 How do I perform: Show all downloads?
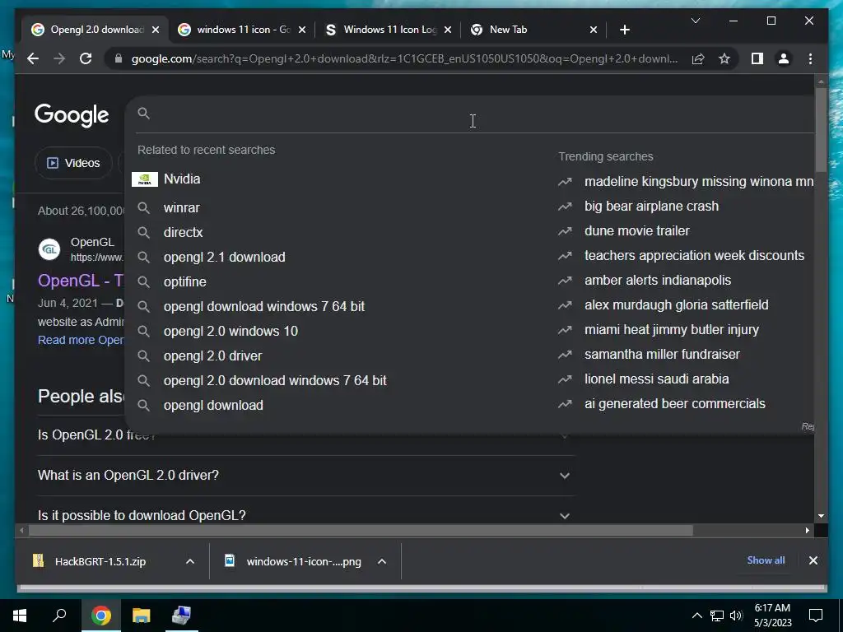766,560
